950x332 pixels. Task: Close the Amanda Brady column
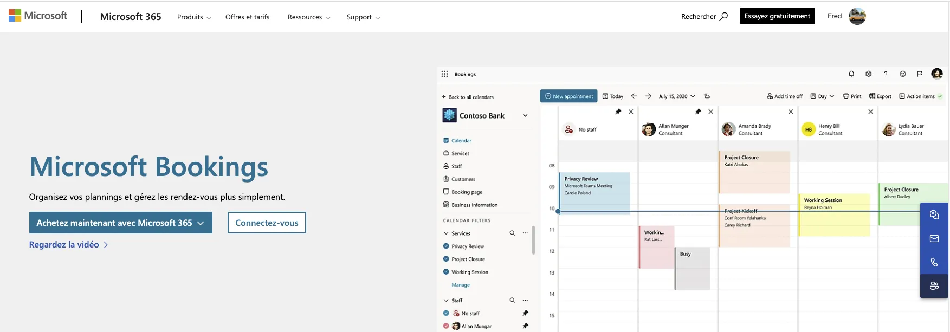(791, 112)
